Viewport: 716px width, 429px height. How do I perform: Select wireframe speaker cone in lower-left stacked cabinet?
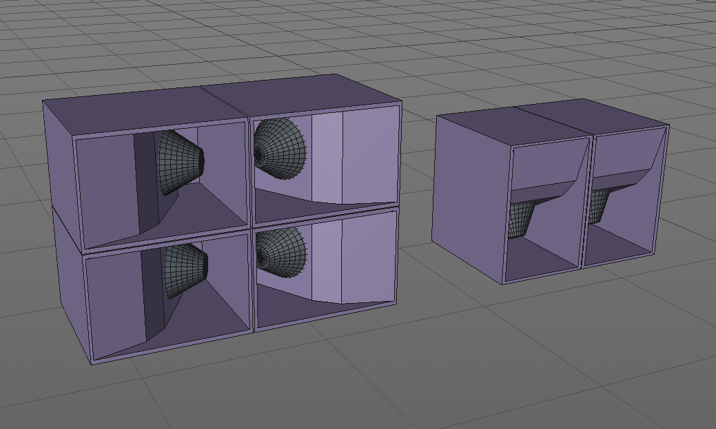coord(185,269)
